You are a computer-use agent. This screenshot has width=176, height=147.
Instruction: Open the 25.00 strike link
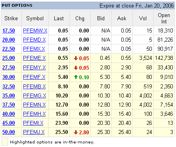(9, 58)
